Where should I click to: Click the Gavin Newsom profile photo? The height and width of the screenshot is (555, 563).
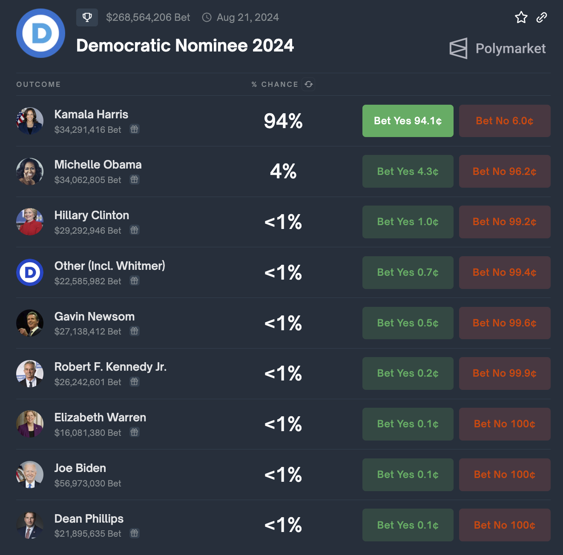(30, 323)
